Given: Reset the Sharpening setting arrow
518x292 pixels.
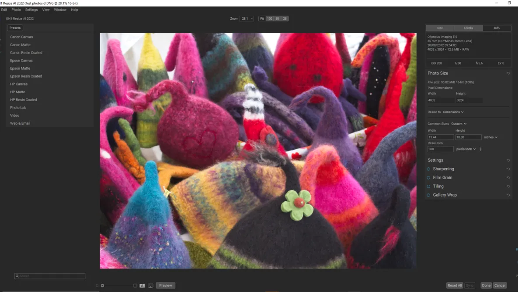Looking at the screenshot, I should [508, 169].
